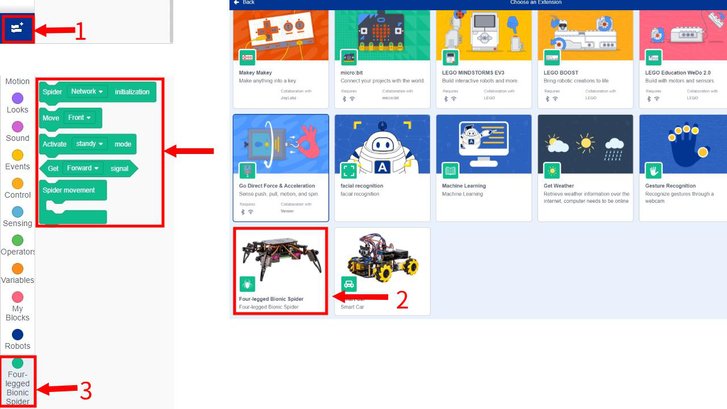This screenshot has width=727, height=409.
Task: Select the Operators category circle
Action: click(18, 240)
